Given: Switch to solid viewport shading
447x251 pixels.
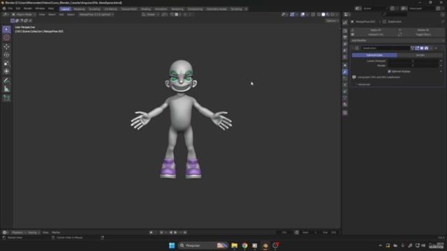Looking at the screenshot, I should tap(323, 15).
